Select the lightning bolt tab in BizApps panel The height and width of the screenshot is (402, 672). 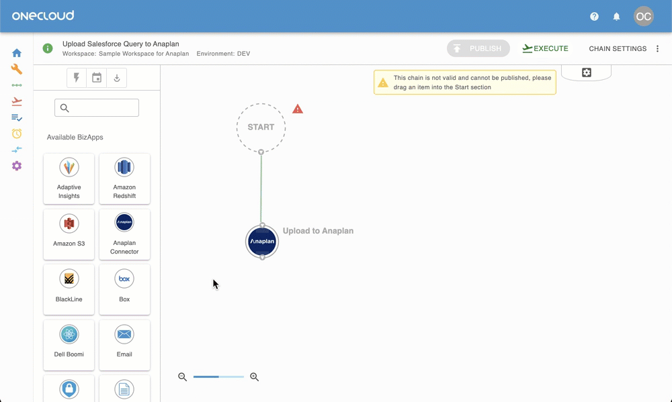point(77,78)
